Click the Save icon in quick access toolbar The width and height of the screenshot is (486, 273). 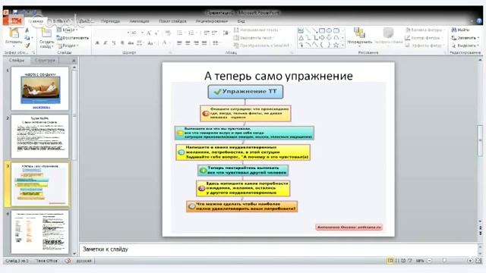tap(15, 13)
